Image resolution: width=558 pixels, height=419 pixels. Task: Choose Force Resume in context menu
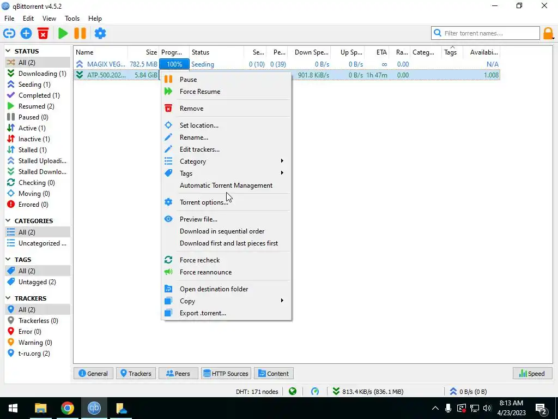226,92
